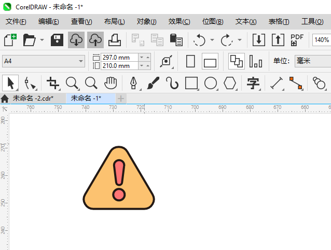The width and height of the screenshot is (331, 250).
Task: Click the page height 210.0 mm field
Action: [x=119, y=66]
